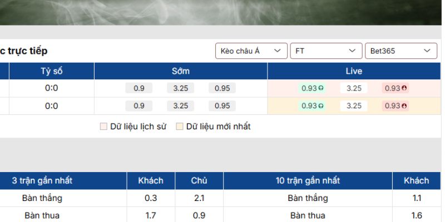Click the Sớm column header
This screenshot has height=222, width=445.
(181, 71)
